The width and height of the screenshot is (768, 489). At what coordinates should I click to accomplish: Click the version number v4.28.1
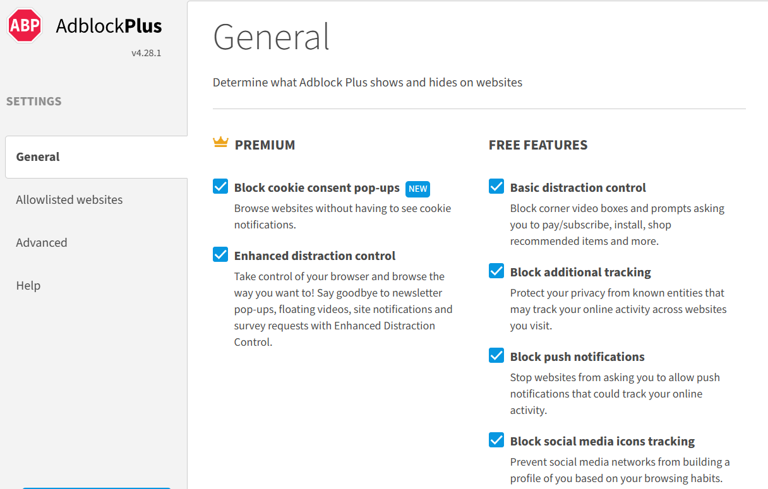click(x=146, y=53)
